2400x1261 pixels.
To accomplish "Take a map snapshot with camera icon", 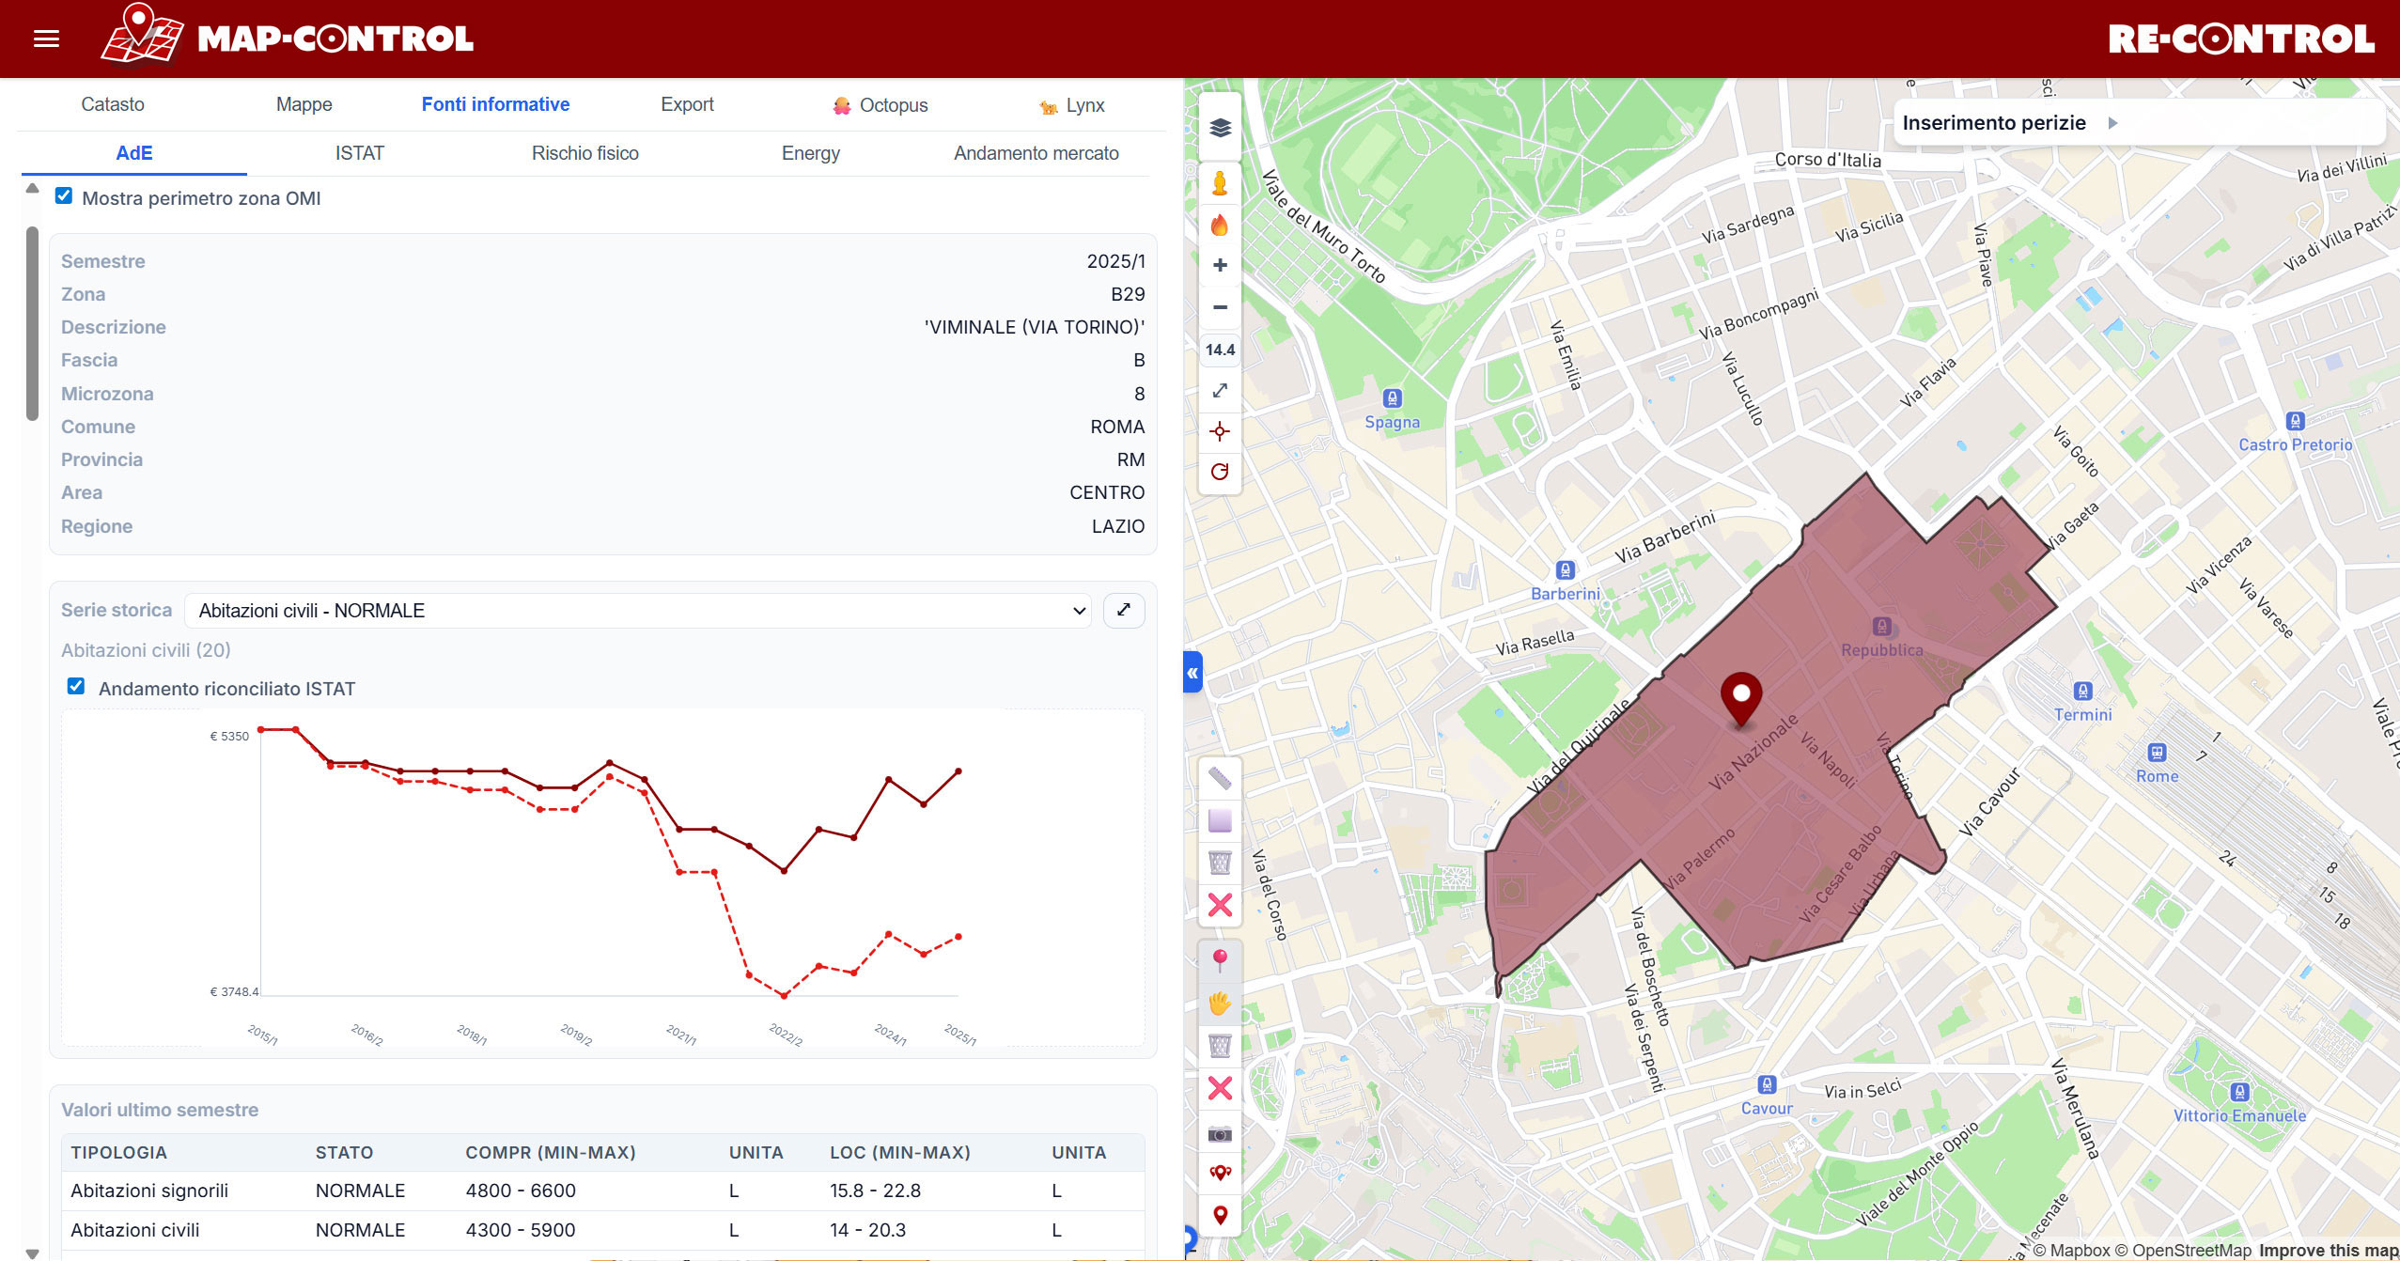I will (x=1220, y=1134).
